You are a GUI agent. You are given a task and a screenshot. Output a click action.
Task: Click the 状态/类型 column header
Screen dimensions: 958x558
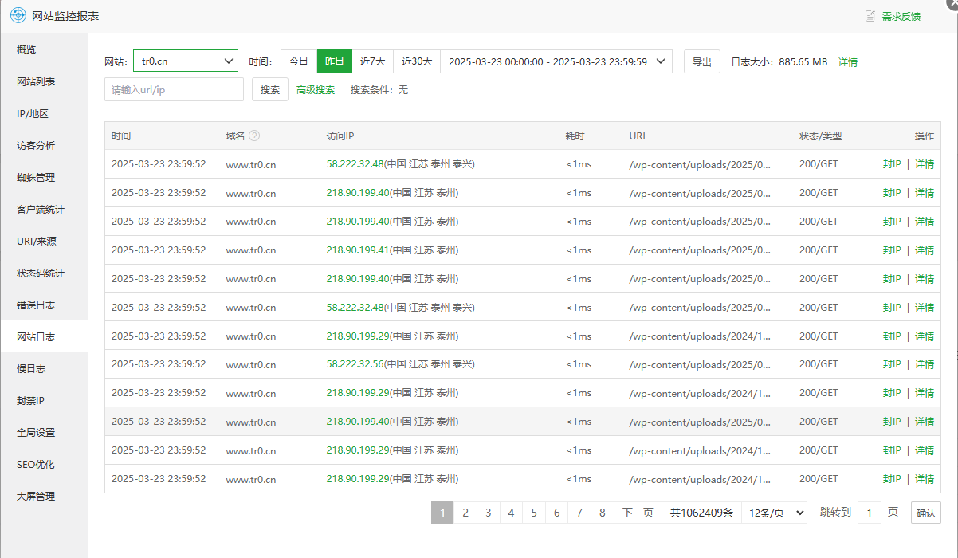point(821,136)
